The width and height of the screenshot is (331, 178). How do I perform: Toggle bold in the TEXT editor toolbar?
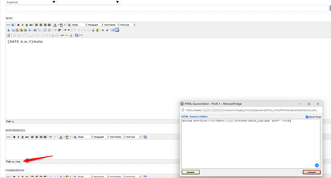pyautogui.click(x=18, y=25)
